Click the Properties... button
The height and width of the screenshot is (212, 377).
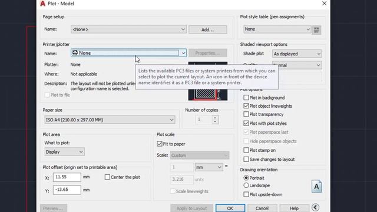click(208, 53)
